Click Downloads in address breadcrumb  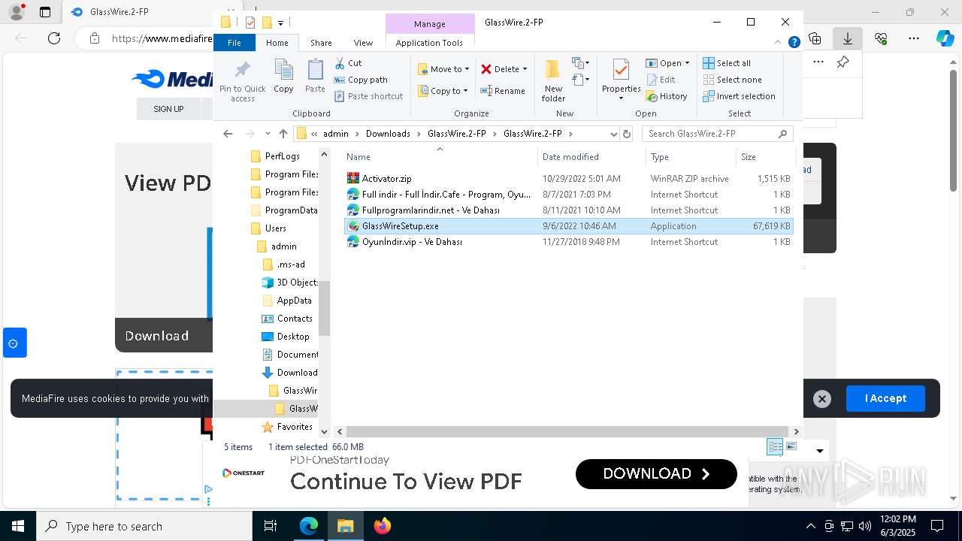pos(388,134)
